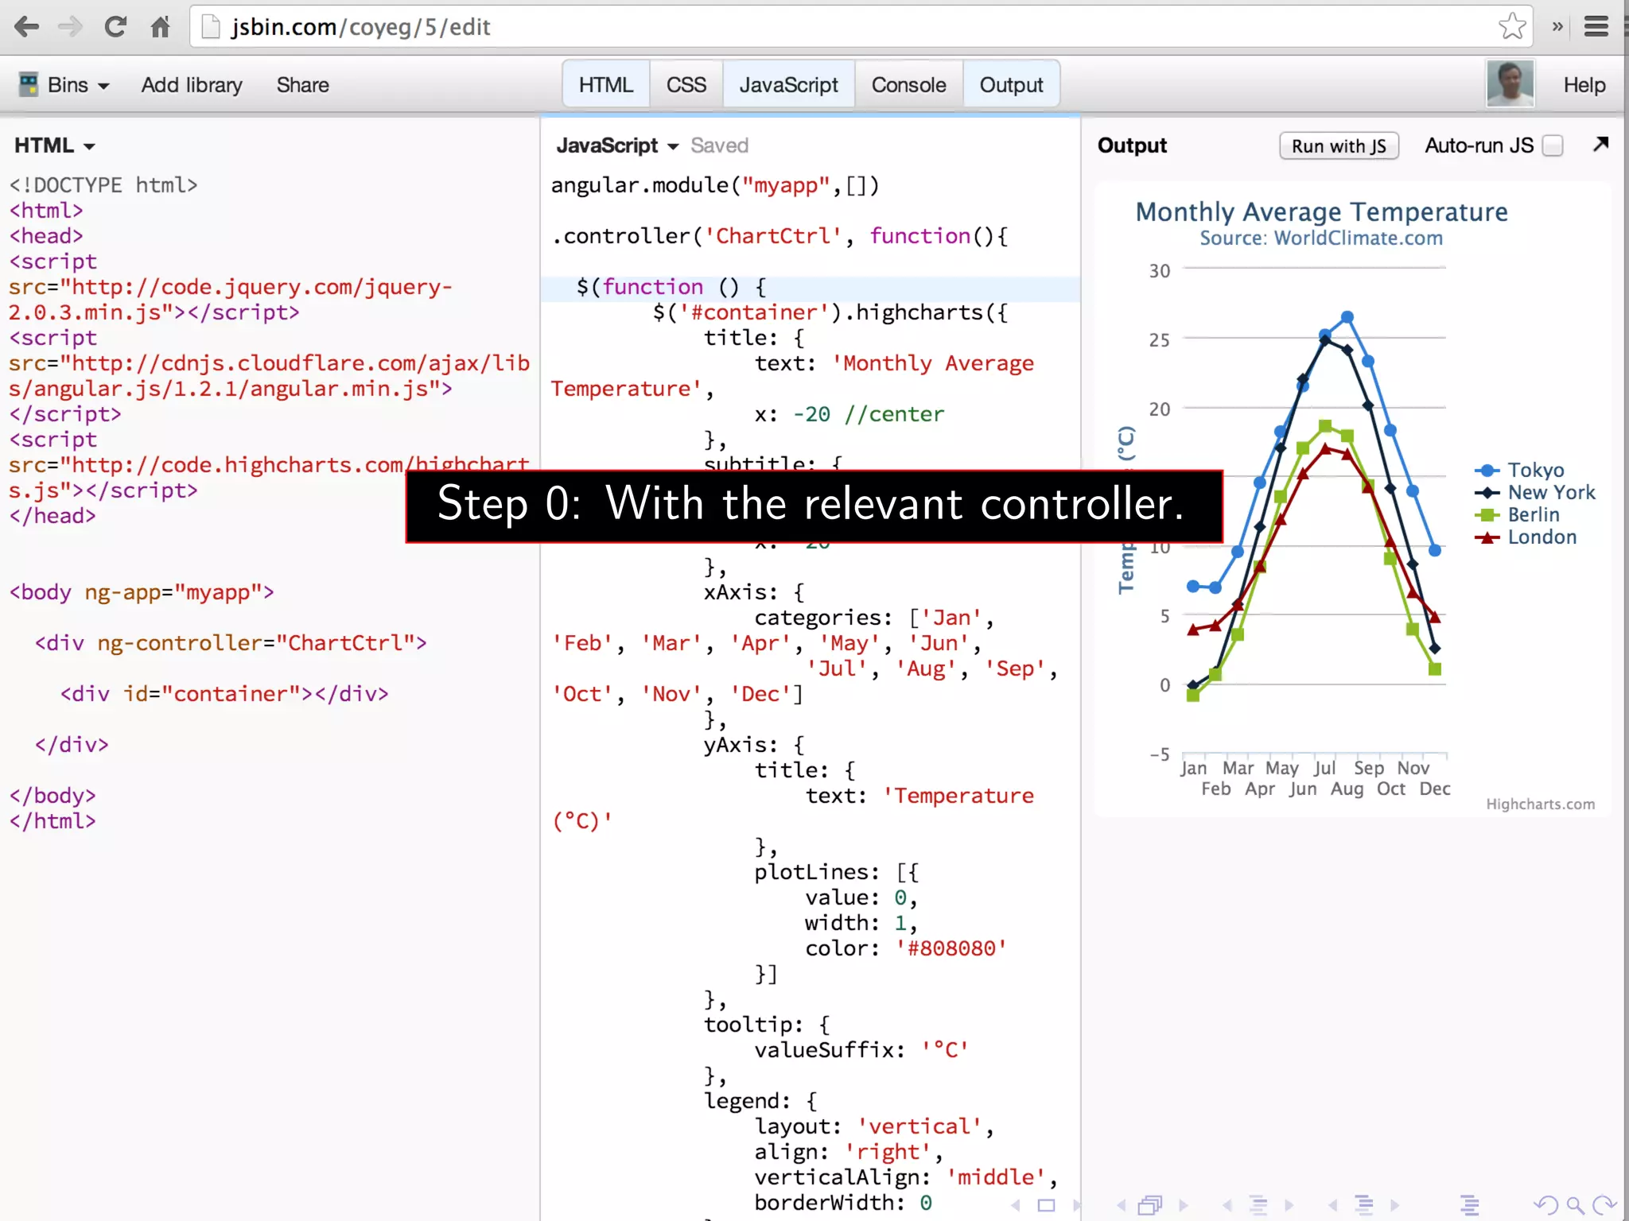Open the Highcharts.com credits link
Screen dimensions: 1629x1221
point(1540,804)
